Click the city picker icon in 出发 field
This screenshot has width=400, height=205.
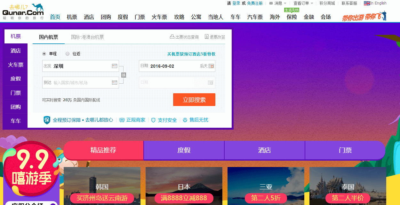tap(115, 66)
